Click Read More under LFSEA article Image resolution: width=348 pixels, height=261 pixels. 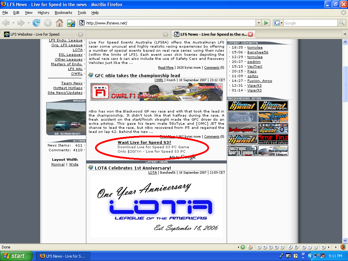[x=166, y=68]
